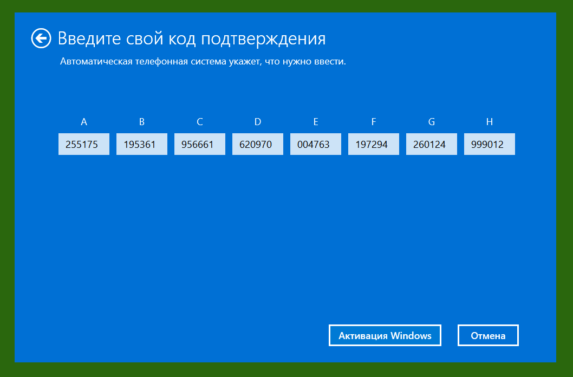
Task: Click column label G
Action: [432, 122]
